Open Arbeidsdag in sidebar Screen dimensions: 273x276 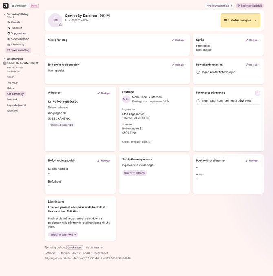point(17,45)
